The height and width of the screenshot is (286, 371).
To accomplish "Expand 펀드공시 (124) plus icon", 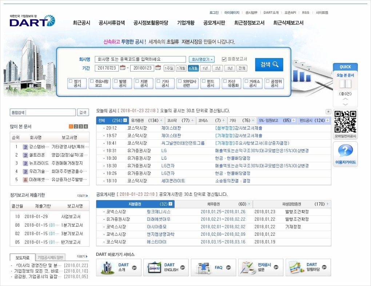I will pos(327,120).
